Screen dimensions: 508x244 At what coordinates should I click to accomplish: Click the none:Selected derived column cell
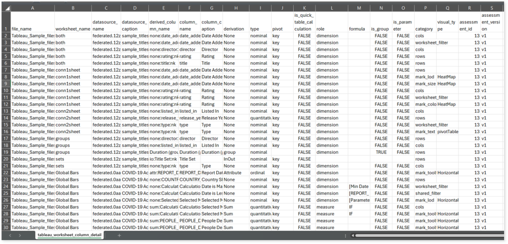coord(163,200)
